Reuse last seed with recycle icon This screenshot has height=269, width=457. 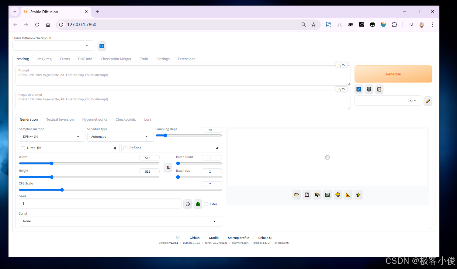[198, 204]
